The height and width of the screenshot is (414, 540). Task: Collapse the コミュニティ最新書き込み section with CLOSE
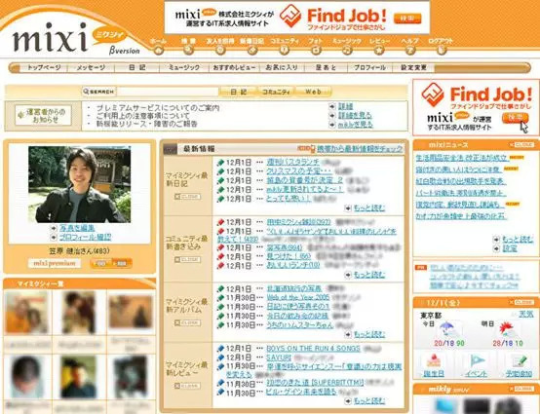pos(187,259)
